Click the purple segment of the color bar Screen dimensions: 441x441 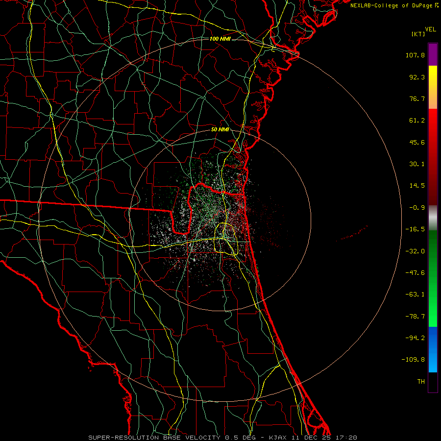pyautogui.click(x=433, y=54)
